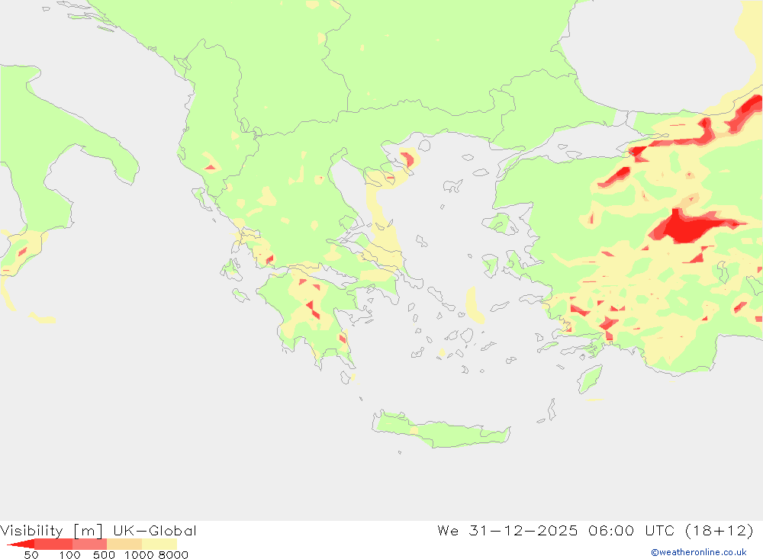763x559 pixels.
Task: Click the 100-500 m salmon legend swatch
Action: pyautogui.click(x=89, y=544)
